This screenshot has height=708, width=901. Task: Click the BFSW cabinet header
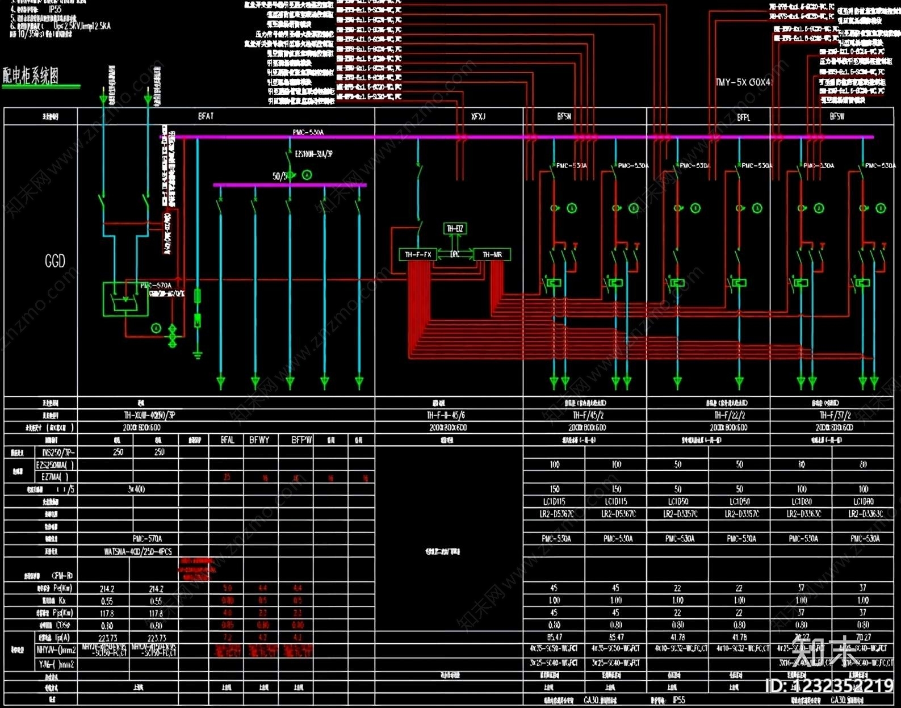837,116
